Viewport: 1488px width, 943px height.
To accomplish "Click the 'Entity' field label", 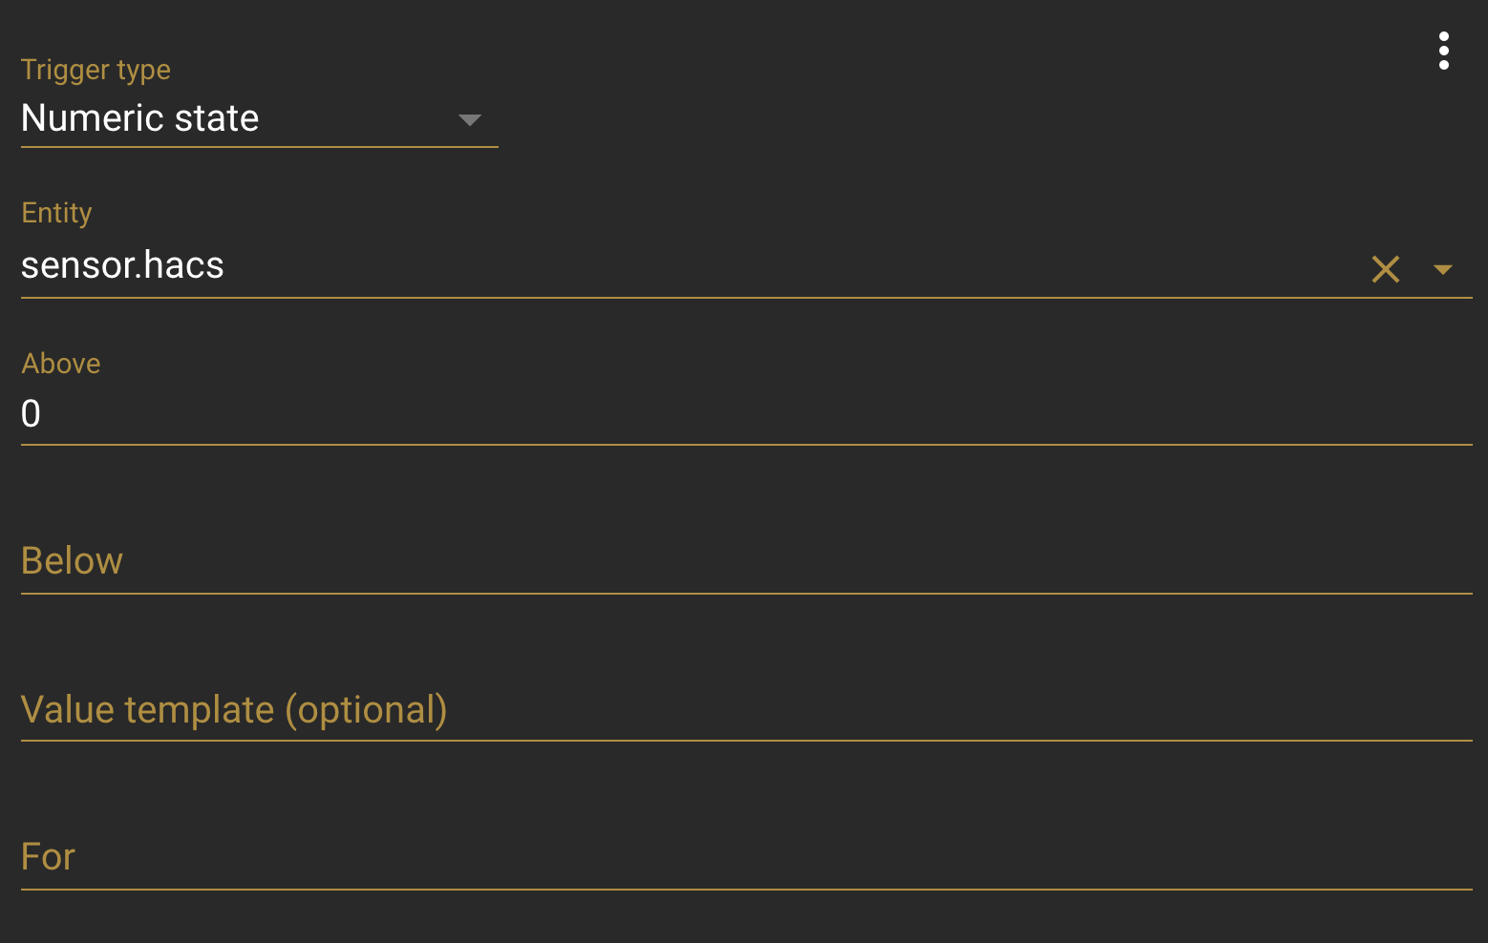I will [x=56, y=212].
